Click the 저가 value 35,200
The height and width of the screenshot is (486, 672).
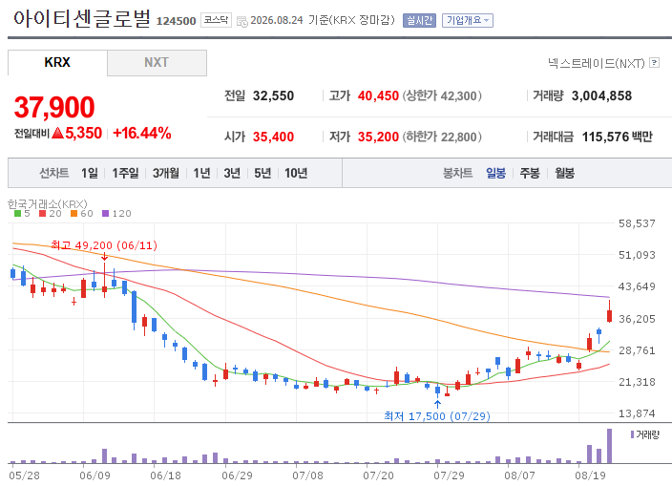click(378, 137)
